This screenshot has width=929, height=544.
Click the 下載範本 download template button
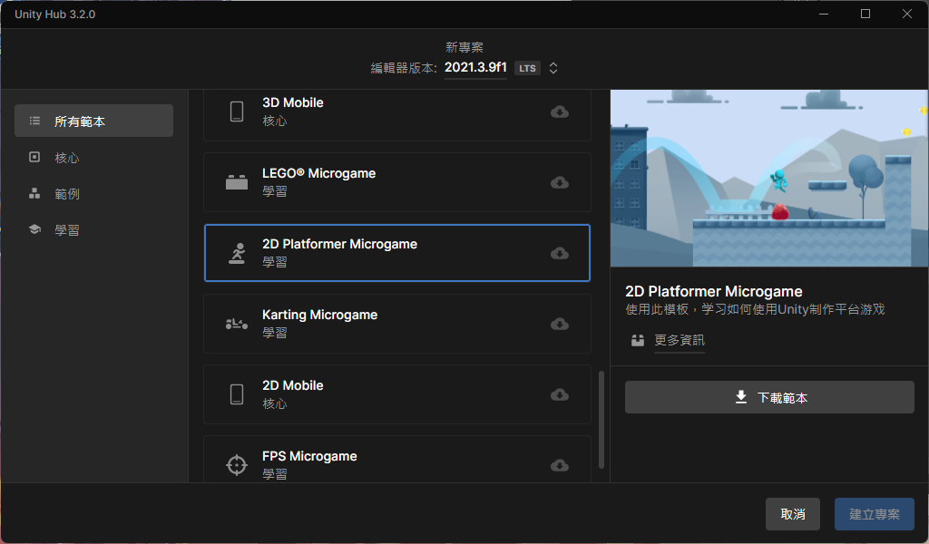click(769, 397)
